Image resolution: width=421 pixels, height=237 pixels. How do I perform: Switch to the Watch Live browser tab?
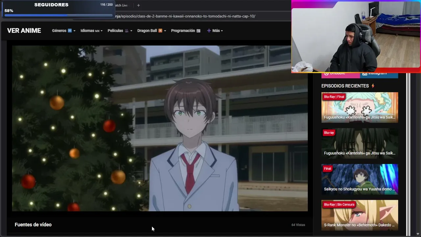pos(121,5)
